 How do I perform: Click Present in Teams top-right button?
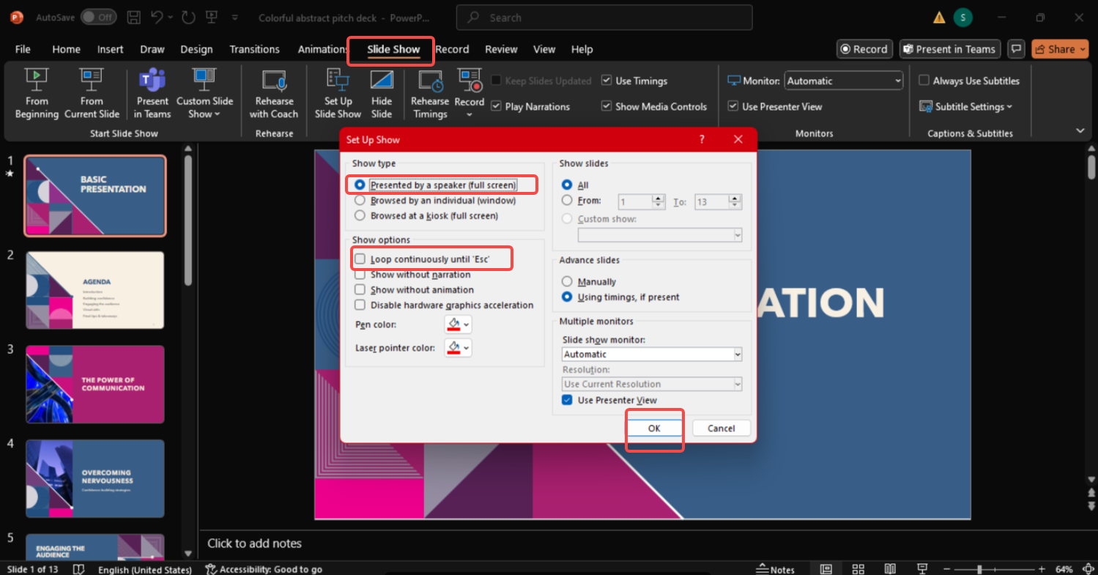pyautogui.click(x=950, y=49)
